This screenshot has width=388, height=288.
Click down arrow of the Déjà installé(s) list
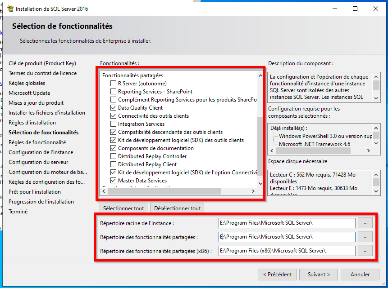pyautogui.click(x=376, y=143)
